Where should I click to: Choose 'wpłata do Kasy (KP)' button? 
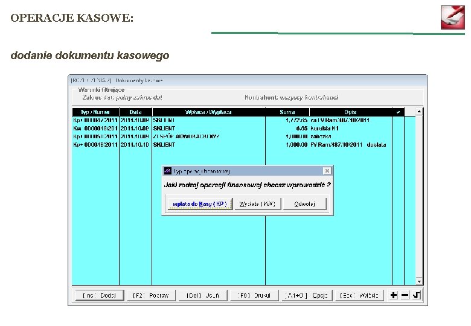tap(200, 204)
